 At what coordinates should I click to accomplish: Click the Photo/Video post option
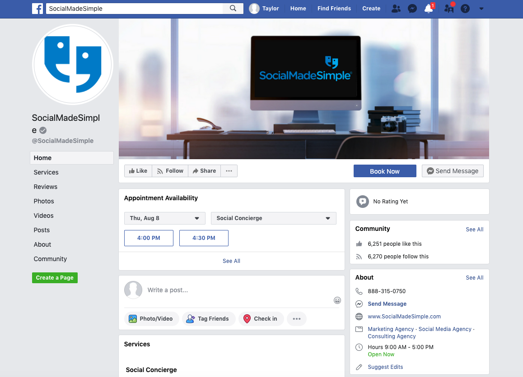point(151,319)
